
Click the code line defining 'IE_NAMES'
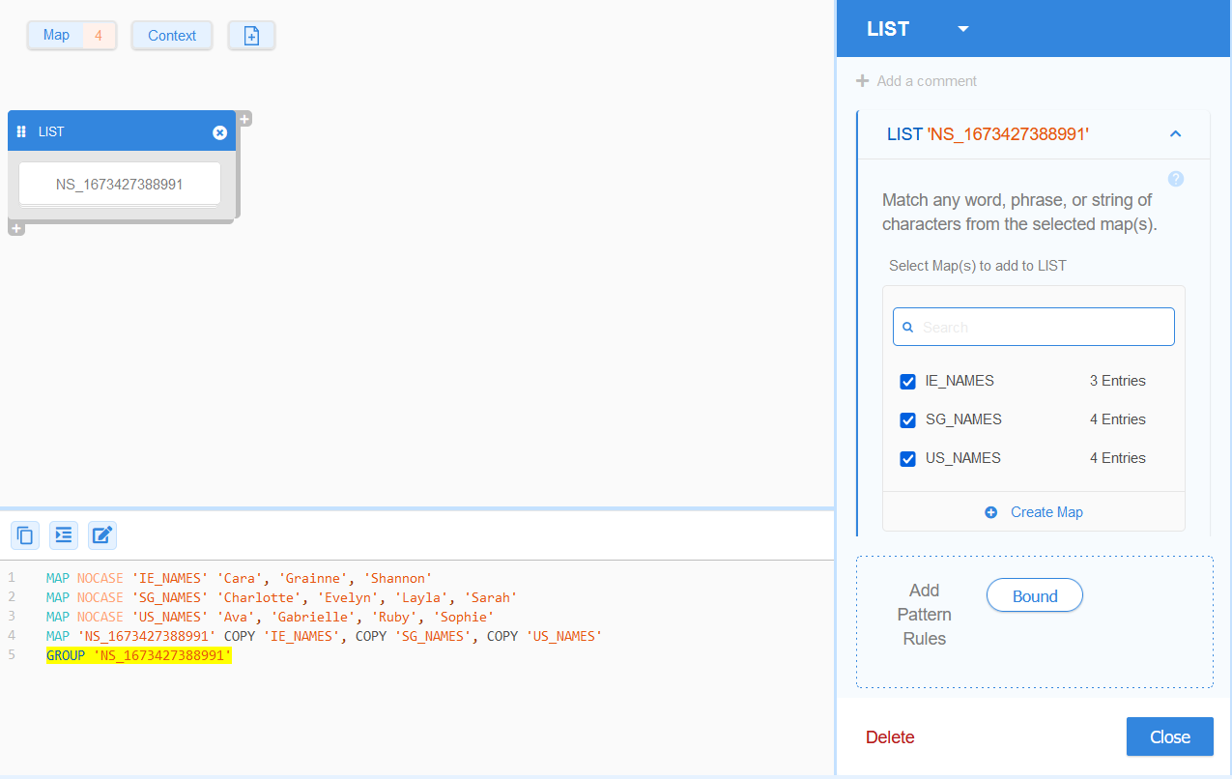coord(239,578)
